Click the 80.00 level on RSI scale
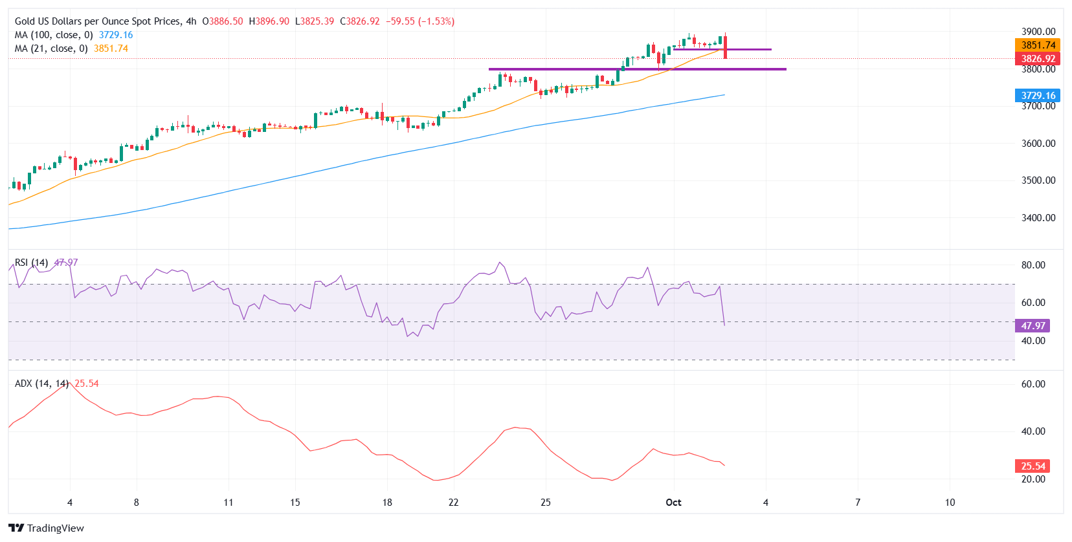This screenshot has width=1072, height=542. pos(1033,265)
